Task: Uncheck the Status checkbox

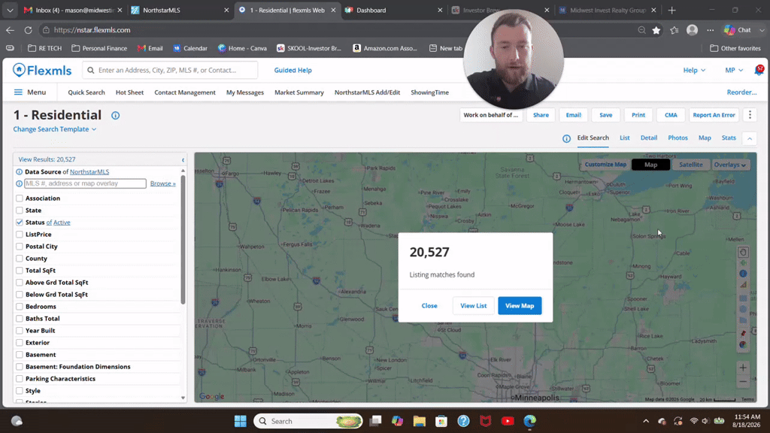Action: (x=19, y=223)
